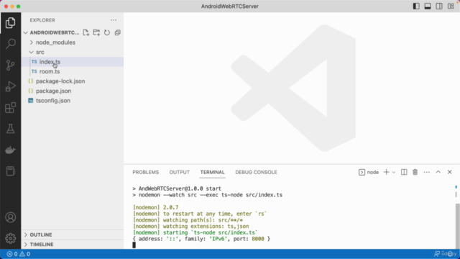Screen dimensions: 460x259
Task: Toggle bottom panel layout button
Action: [x=428, y=6]
